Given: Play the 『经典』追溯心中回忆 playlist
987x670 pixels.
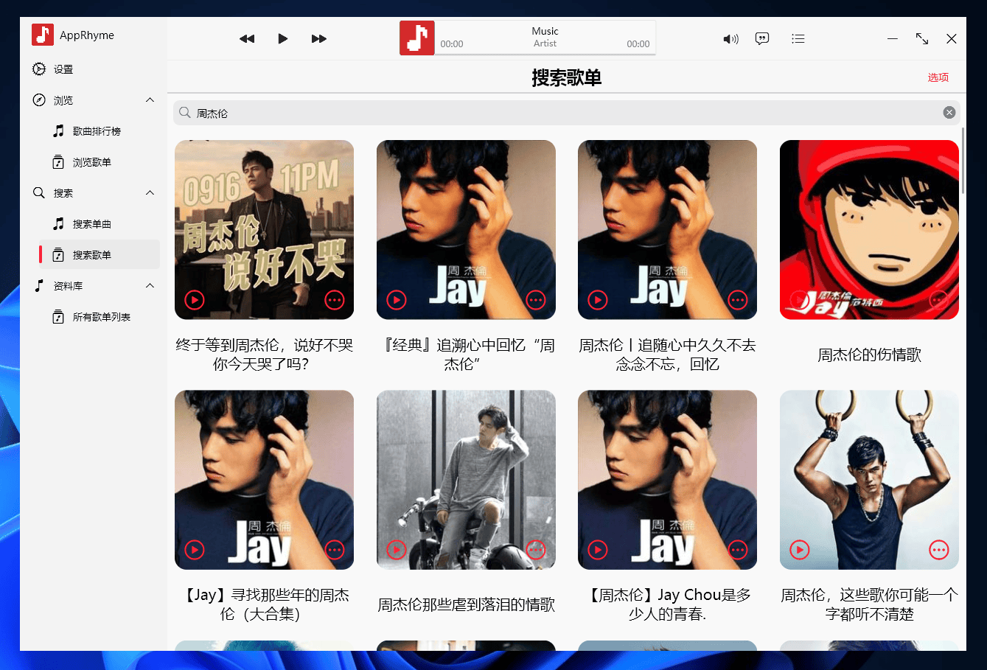Looking at the screenshot, I should 397,300.
